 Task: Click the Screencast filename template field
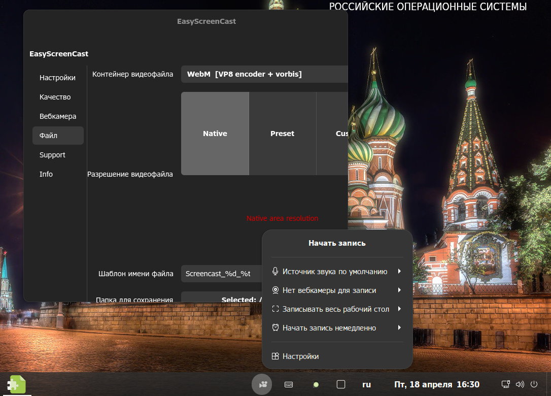[x=221, y=274]
